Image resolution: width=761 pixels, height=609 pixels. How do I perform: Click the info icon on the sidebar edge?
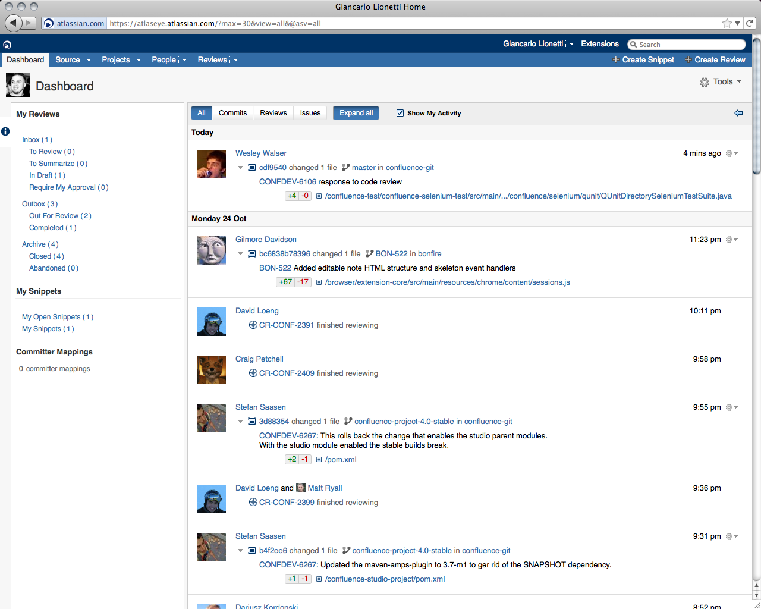pos(5,131)
